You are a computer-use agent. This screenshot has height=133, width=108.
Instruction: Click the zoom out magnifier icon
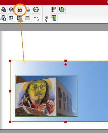click(x=3, y=9)
